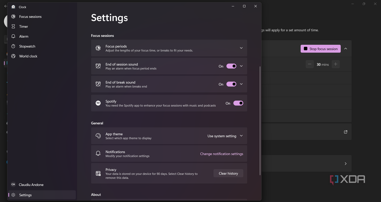Open the Focus sessions page

pyautogui.click(x=42, y=16)
